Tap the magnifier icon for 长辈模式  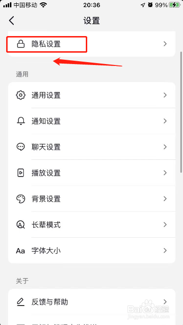pos(21,225)
